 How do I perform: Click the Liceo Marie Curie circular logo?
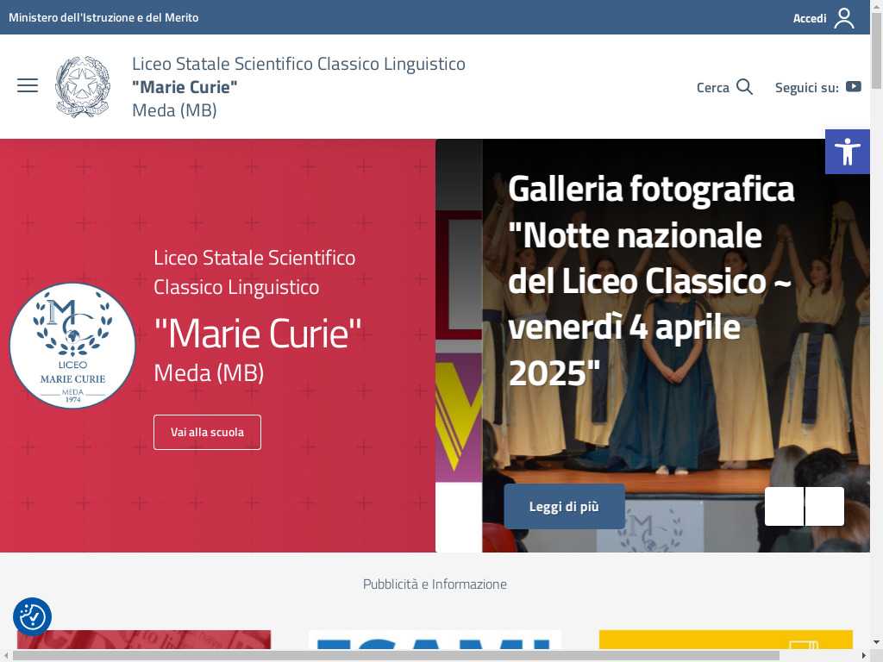click(x=72, y=346)
